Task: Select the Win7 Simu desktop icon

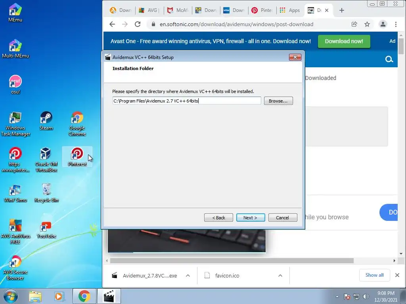Action: [x=15, y=193]
